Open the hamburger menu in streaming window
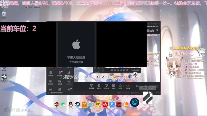Screen dimensions: 207x116 tap(149, 24)
